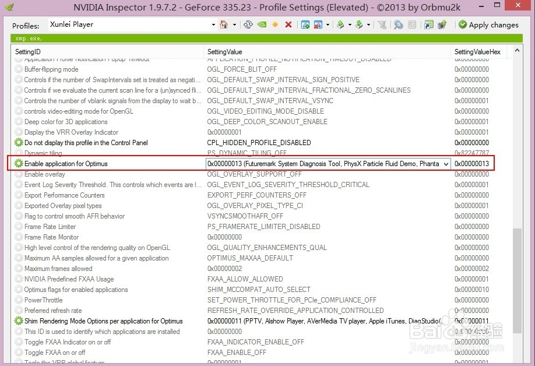
Task: Toggle the customized settings filter icon
Action: point(382,24)
